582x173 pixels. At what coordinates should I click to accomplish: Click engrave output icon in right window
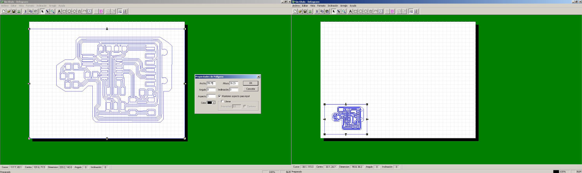(310, 11)
